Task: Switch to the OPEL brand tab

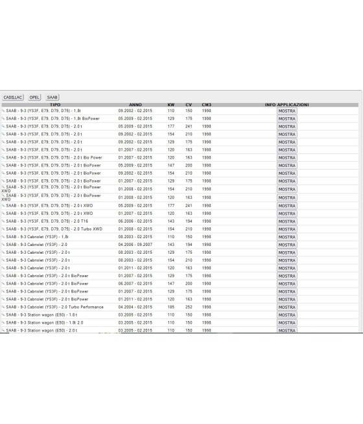Action: (34, 97)
